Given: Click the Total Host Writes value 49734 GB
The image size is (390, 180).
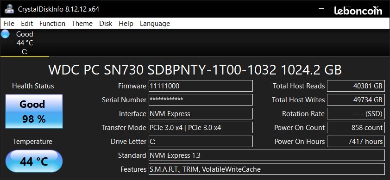Looking at the screenshot, I should 356,99.
